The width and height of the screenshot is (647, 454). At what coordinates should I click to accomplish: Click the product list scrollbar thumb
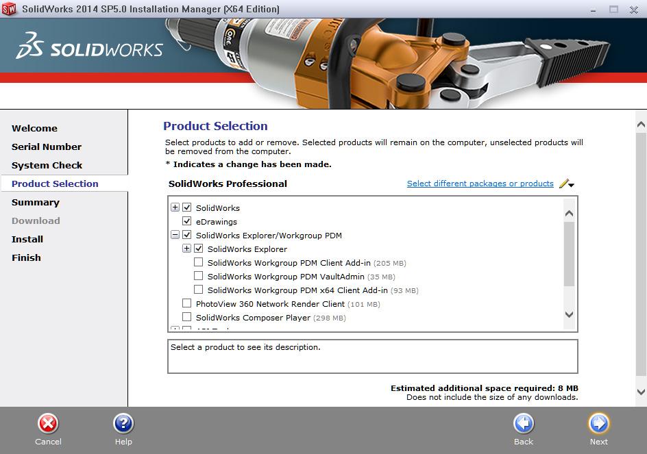click(x=569, y=253)
